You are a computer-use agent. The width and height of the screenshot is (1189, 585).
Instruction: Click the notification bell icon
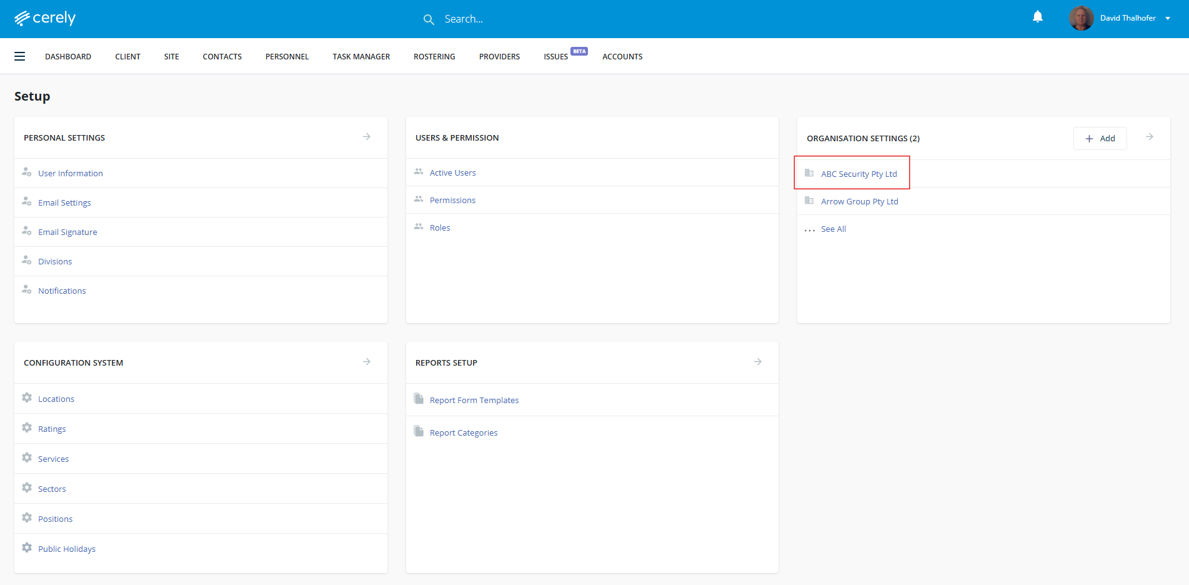point(1037,17)
